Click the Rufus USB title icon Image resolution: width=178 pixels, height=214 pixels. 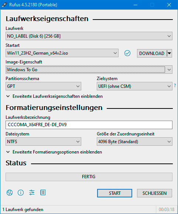tap(4, 5)
